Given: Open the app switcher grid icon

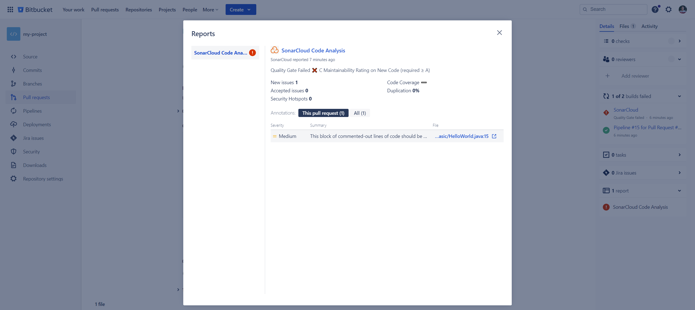Looking at the screenshot, I should (10, 10).
